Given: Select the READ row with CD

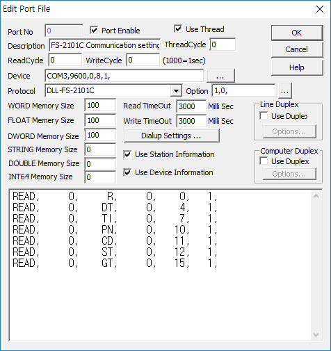Looking at the screenshot, I should click(115, 240).
